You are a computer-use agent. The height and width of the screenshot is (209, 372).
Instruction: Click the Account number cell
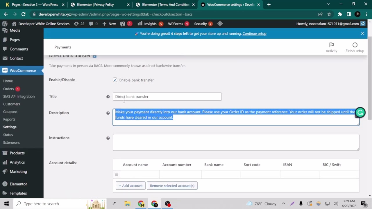pos(180,174)
